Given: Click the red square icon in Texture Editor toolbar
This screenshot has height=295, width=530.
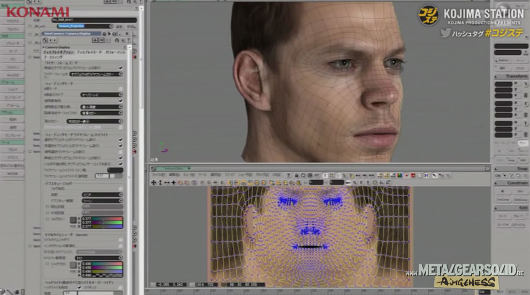Looking at the screenshot, I should [x=413, y=175].
